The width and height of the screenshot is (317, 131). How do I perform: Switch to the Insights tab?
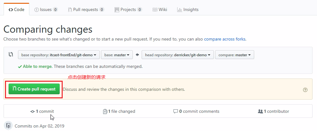188,9
